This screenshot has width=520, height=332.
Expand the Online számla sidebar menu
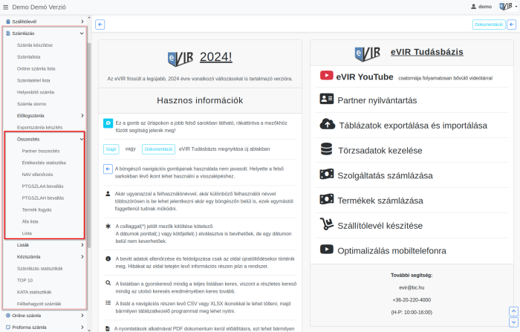pyautogui.click(x=45, y=316)
